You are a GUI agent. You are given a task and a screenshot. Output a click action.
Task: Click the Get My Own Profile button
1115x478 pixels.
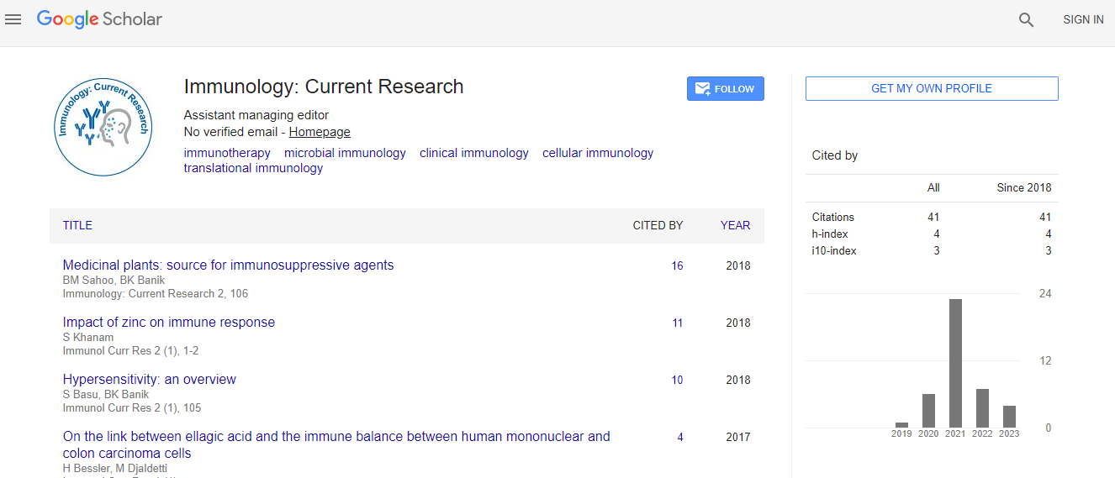tap(931, 88)
